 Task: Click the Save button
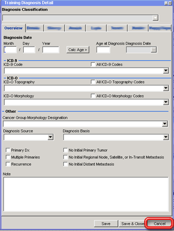click(x=106, y=224)
